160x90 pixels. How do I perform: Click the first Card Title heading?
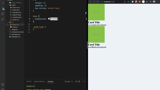[94, 22]
